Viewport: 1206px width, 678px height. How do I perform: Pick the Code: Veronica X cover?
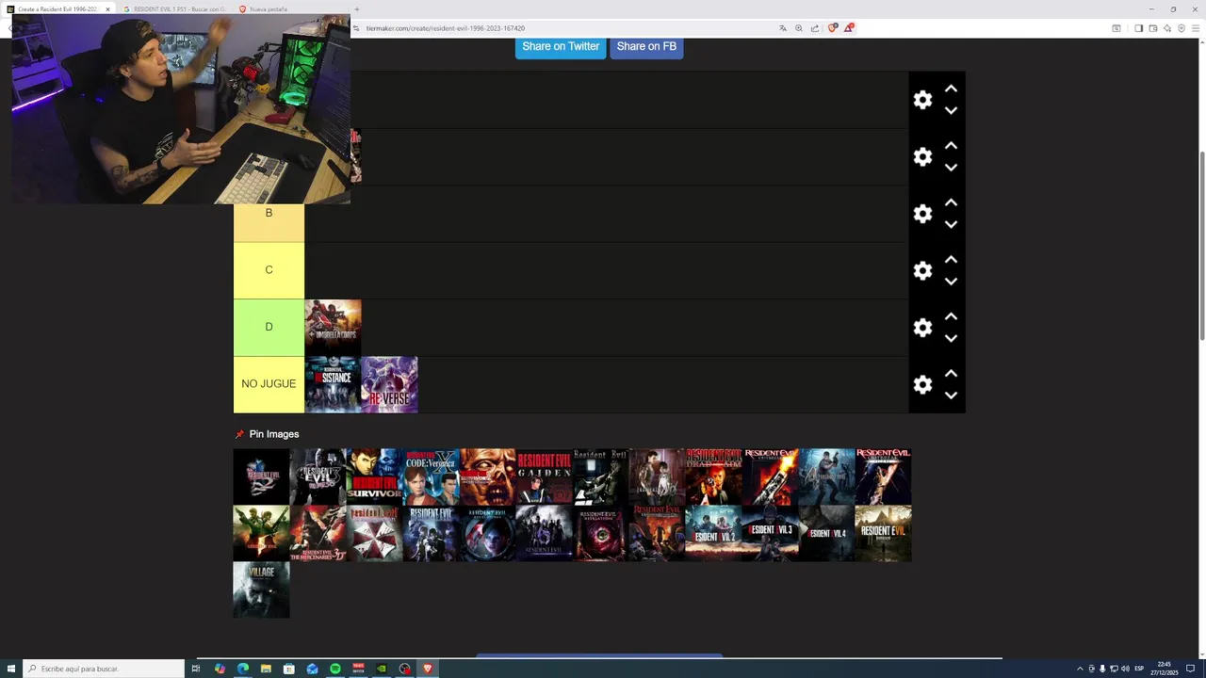coord(431,476)
